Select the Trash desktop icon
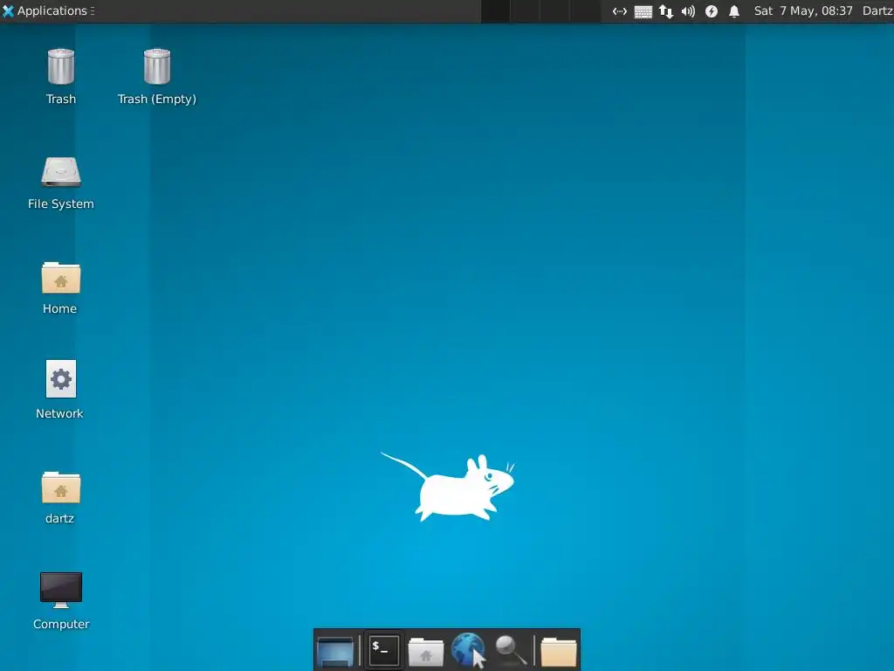 (x=61, y=77)
